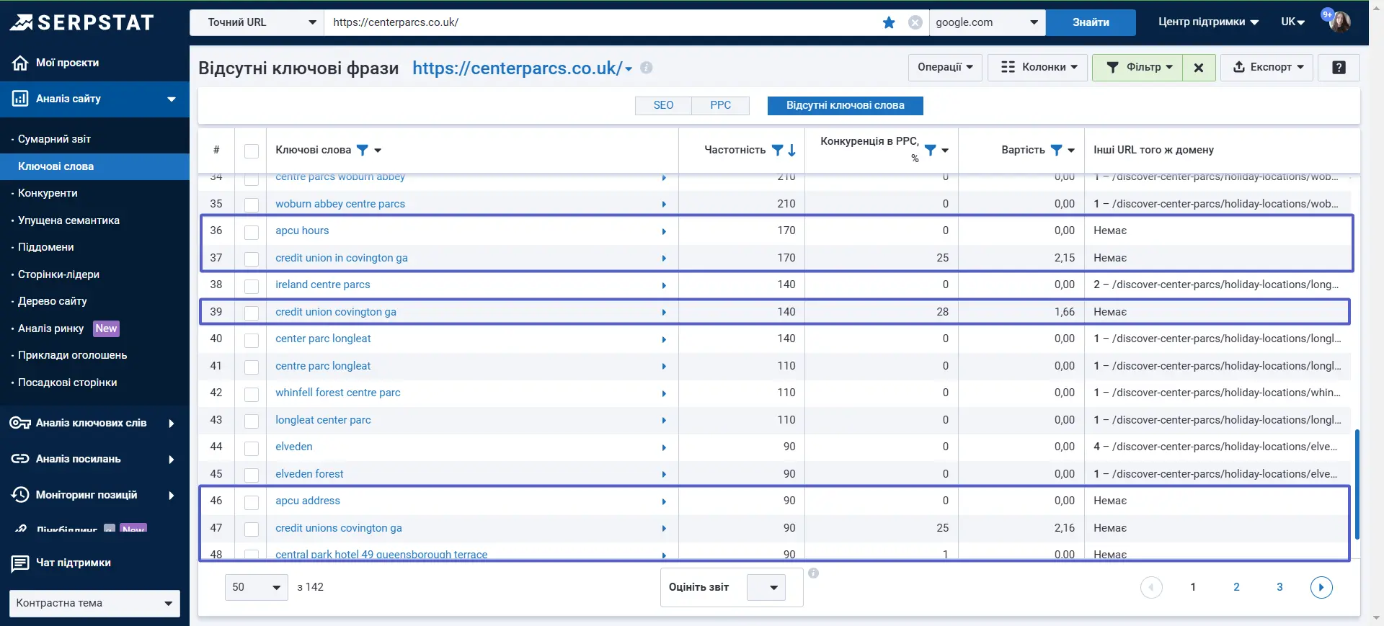Click Аналіз ключових слів key icon
The width and height of the screenshot is (1384, 626).
[x=20, y=423]
